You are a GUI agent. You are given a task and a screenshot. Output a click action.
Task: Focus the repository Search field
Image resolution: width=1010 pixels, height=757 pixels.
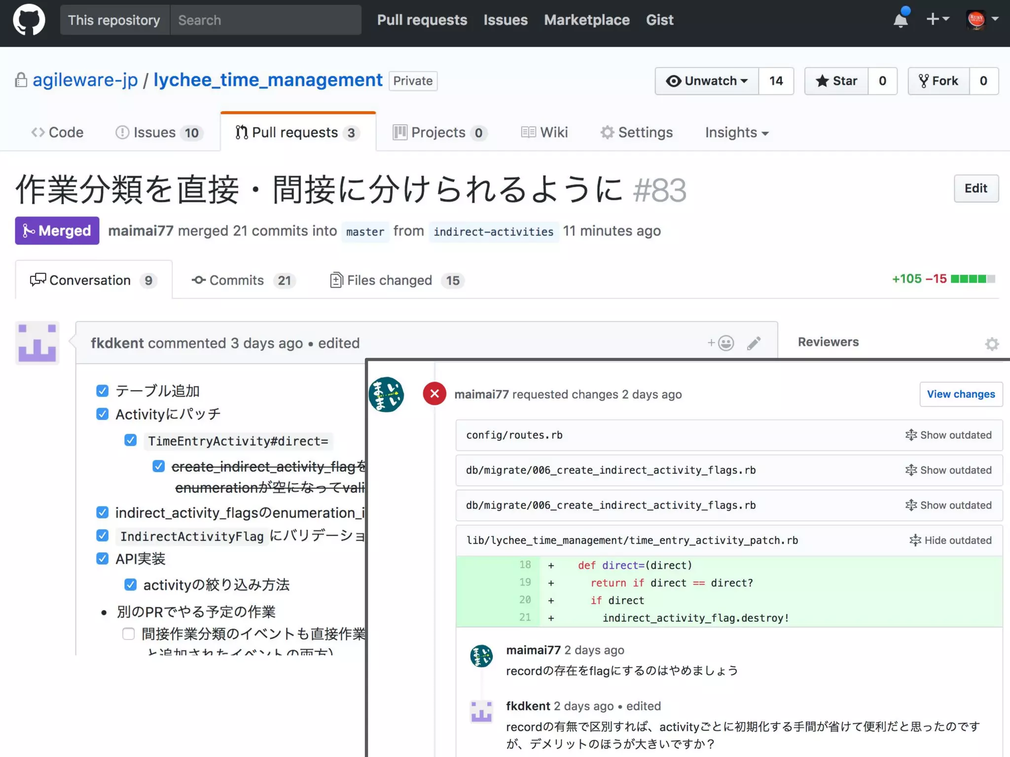click(265, 20)
